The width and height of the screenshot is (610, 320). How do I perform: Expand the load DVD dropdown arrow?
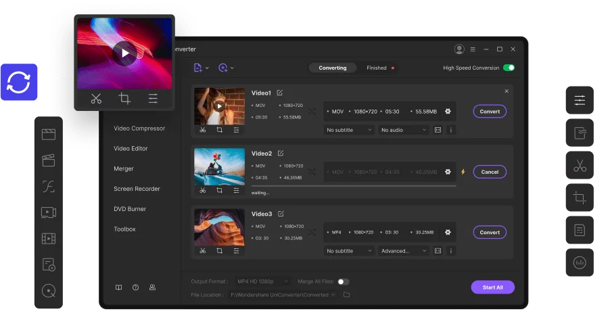click(x=232, y=68)
